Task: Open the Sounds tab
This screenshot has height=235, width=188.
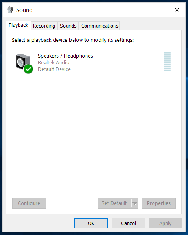Action: (x=68, y=26)
